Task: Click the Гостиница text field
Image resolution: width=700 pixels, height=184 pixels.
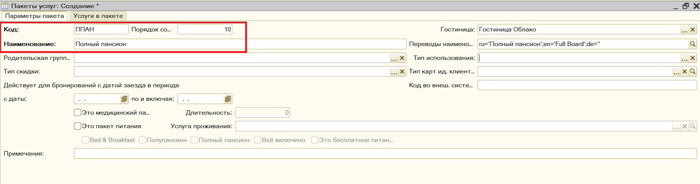Action: coord(579,29)
